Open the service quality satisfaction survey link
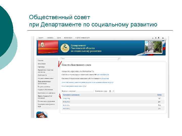Viewport: 182px width, 136px height. (87, 82)
